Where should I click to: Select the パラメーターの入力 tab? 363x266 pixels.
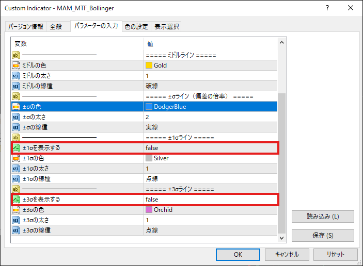pyautogui.click(x=96, y=26)
